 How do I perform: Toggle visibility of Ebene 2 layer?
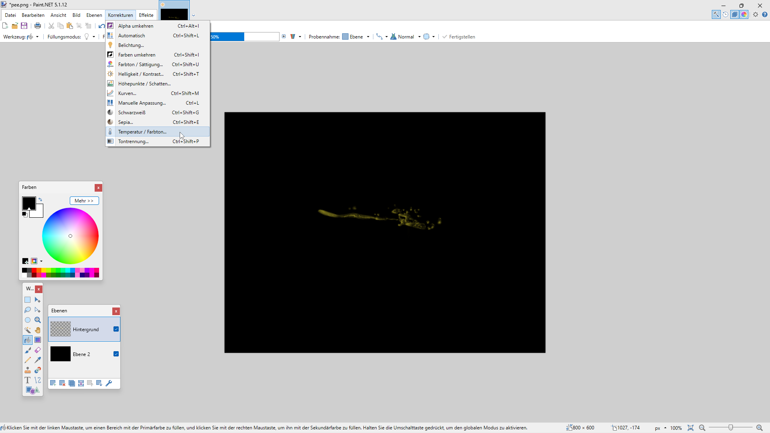tap(116, 354)
